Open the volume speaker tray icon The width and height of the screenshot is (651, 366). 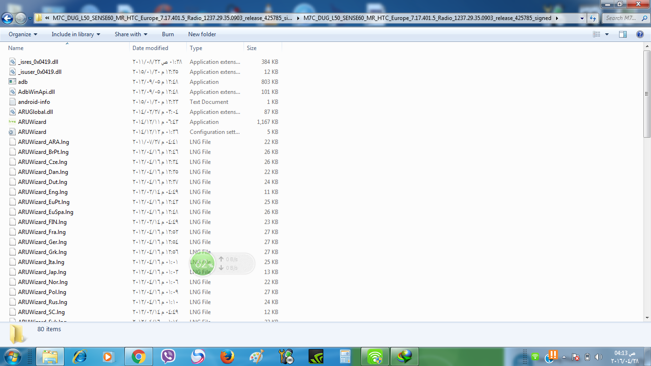(x=599, y=357)
